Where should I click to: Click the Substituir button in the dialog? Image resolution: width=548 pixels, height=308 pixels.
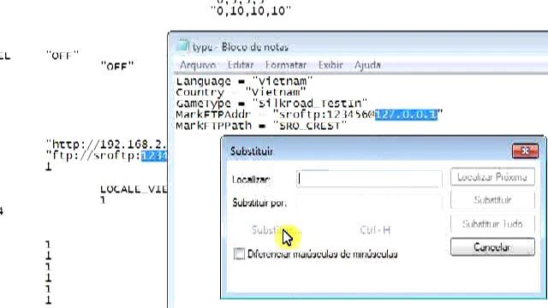tap(492, 200)
